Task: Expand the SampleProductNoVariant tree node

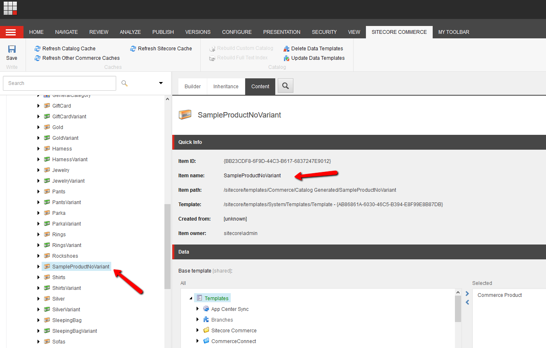Action: [x=39, y=267]
